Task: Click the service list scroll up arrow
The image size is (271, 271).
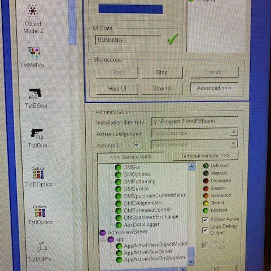Action: pos(191,167)
